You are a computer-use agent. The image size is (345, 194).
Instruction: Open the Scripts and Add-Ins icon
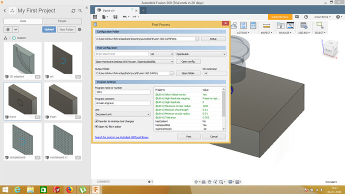click(304, 25)
